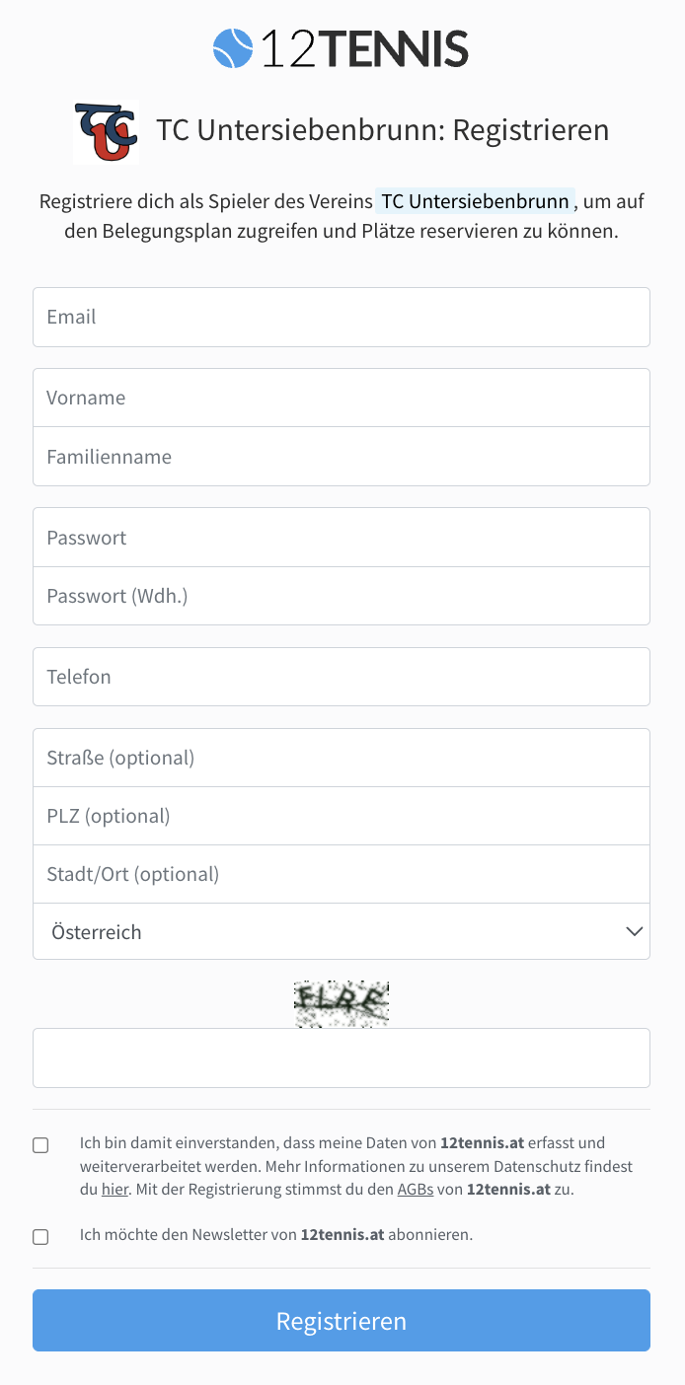685x1385 pixels.
Task: Check the data processing consent checkbox
Action: tap(40, 1144)
